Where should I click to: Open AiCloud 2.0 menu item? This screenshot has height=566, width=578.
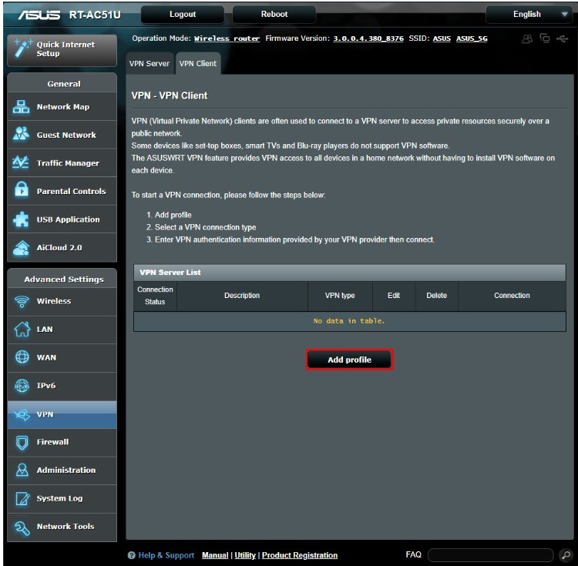coord(62,247)
